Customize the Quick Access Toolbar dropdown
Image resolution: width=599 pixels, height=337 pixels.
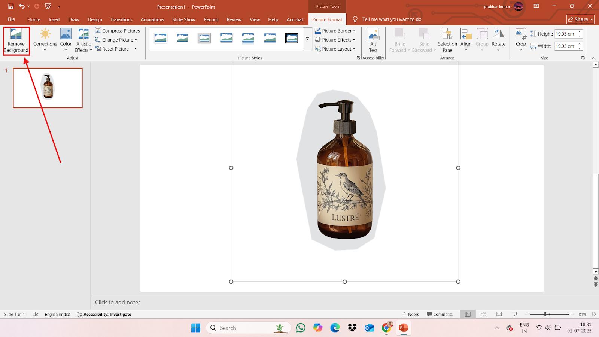tap(59, 6)
